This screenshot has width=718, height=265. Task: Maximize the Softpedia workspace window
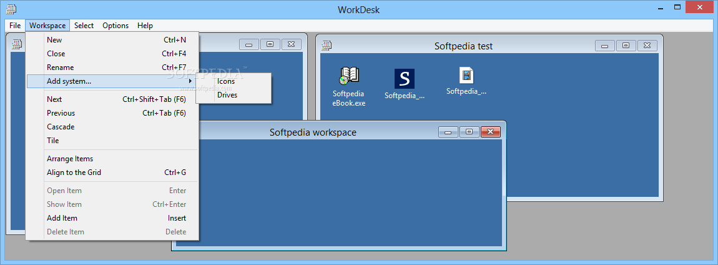[x=470, y=132]
